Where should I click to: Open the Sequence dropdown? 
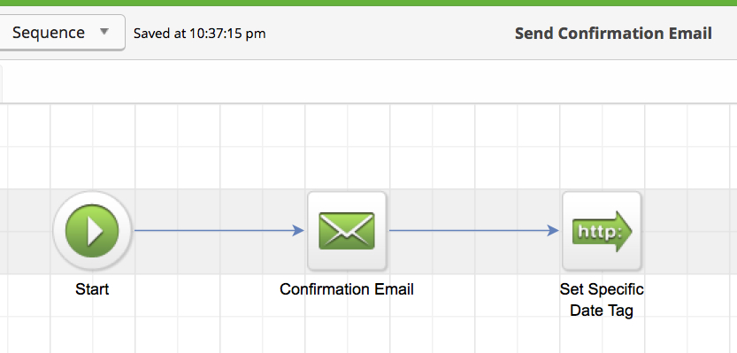click(x=61, y=33)
